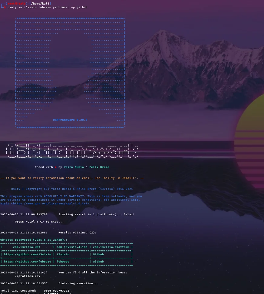Click the 'Results obtained (2):' message
Screen dimensions: 264x294
tap(78, 233)
